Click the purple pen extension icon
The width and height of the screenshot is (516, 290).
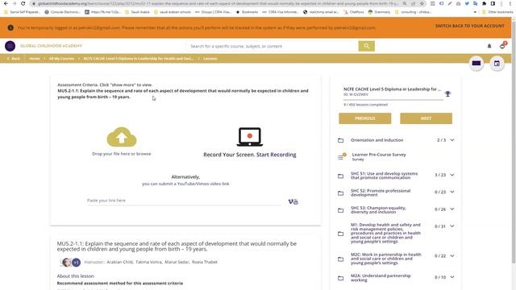coord(450,3)
